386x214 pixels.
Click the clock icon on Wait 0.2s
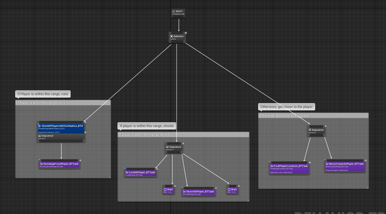coord(165,190)
